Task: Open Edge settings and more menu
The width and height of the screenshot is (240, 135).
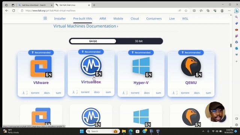Action: pos(229,10)
